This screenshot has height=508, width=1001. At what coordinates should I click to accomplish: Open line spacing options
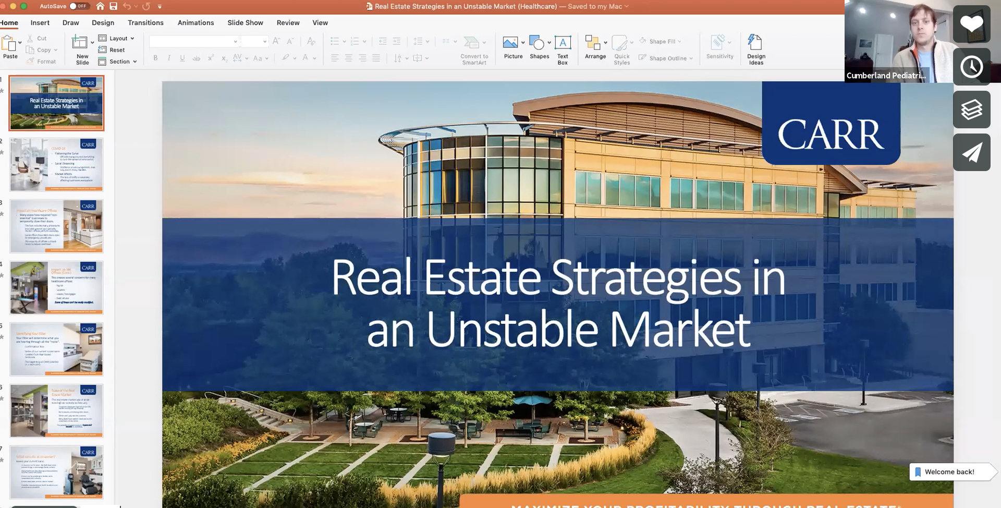click(421, 41)
